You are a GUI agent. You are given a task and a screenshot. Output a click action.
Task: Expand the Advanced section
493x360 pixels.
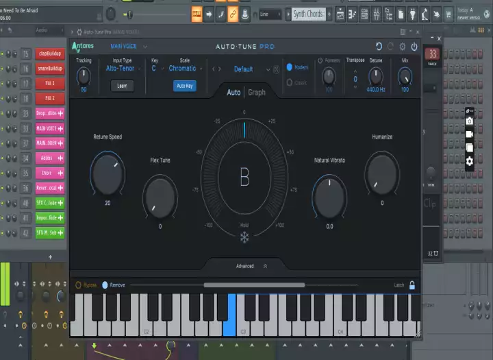tap(251, 266)
